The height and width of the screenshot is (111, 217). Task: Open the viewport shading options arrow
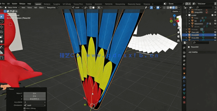pos(179,8)
